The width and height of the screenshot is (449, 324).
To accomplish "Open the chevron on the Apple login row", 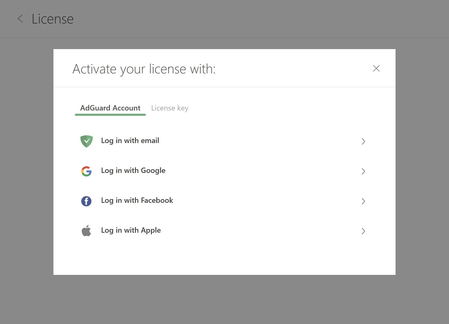I will tap(363, 231).
